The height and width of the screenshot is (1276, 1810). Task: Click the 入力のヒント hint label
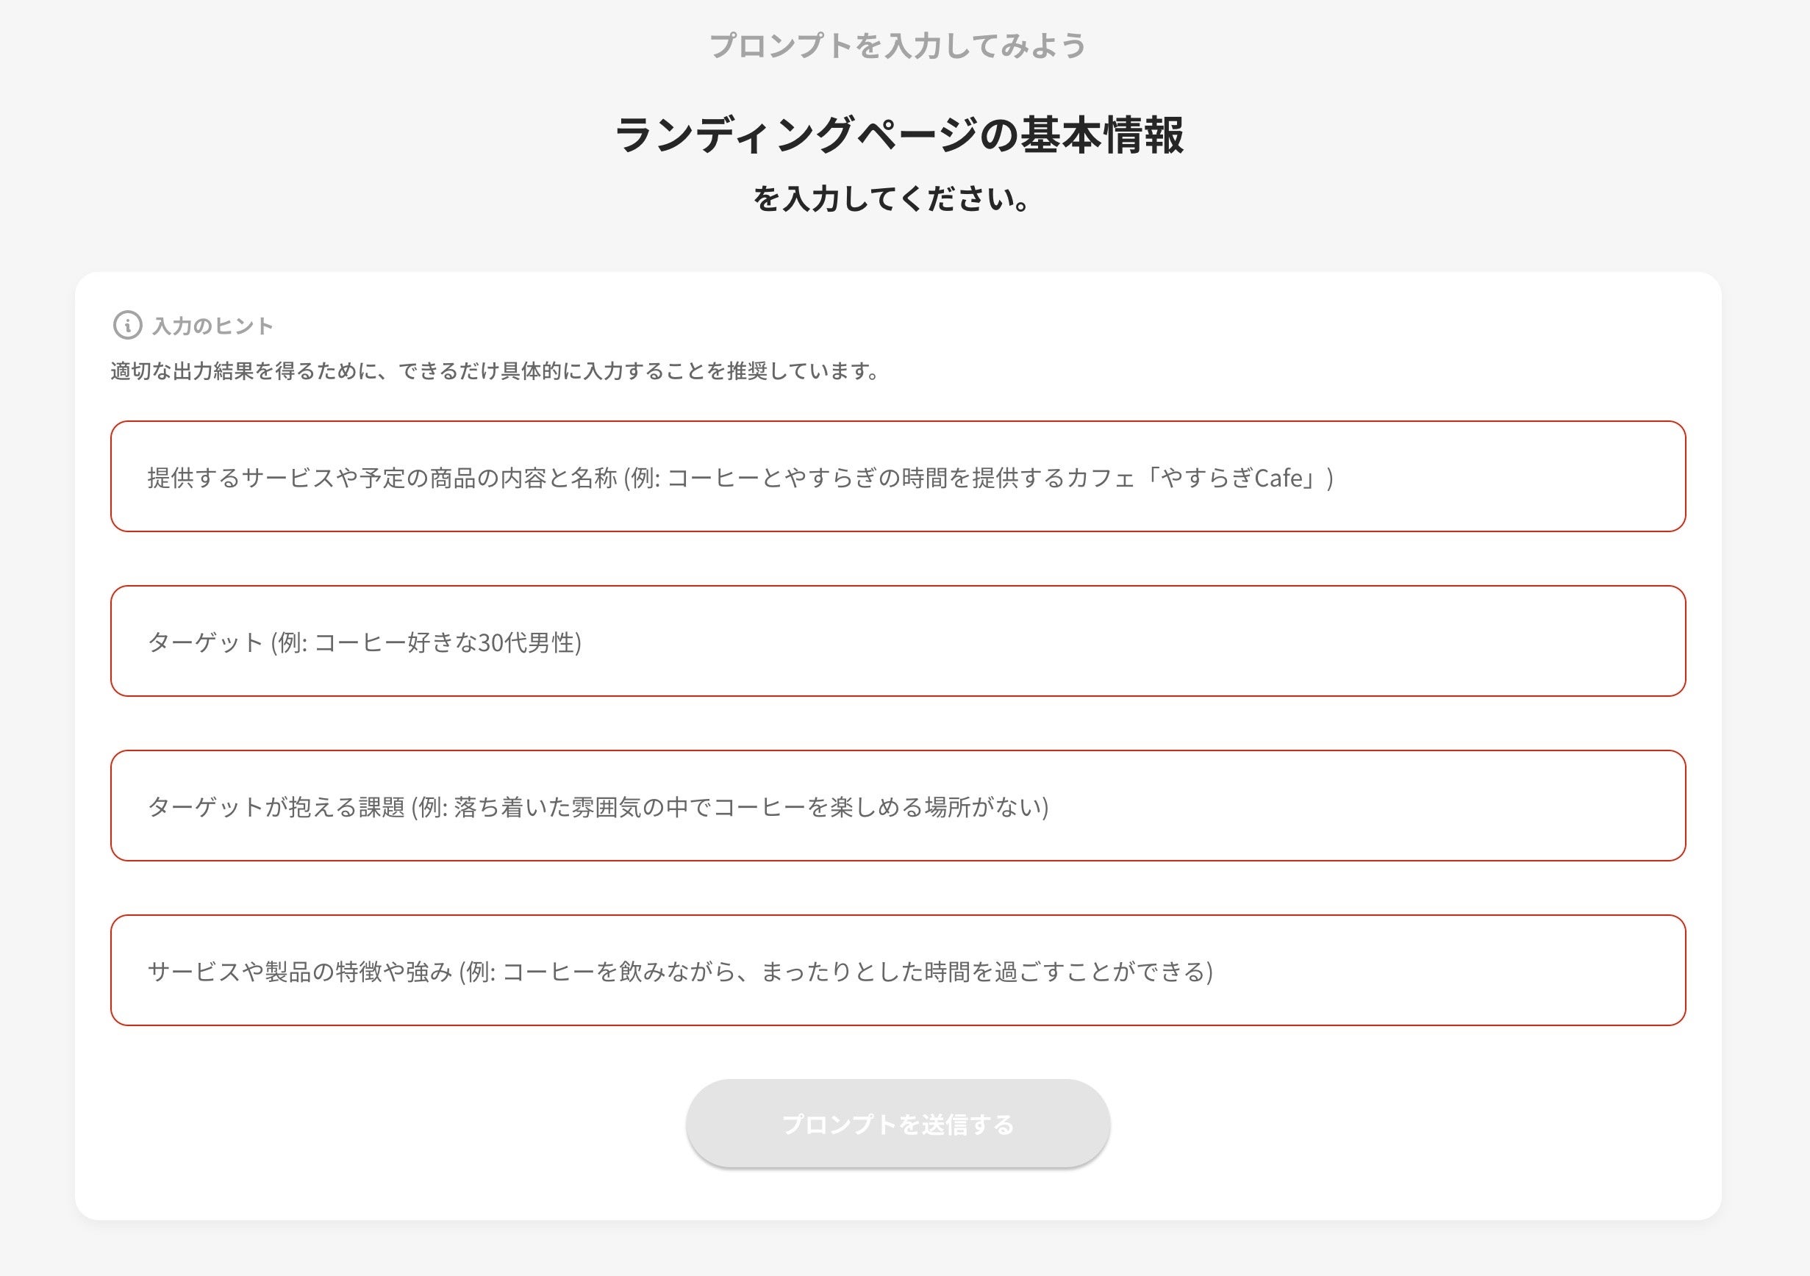click(212, 326)
